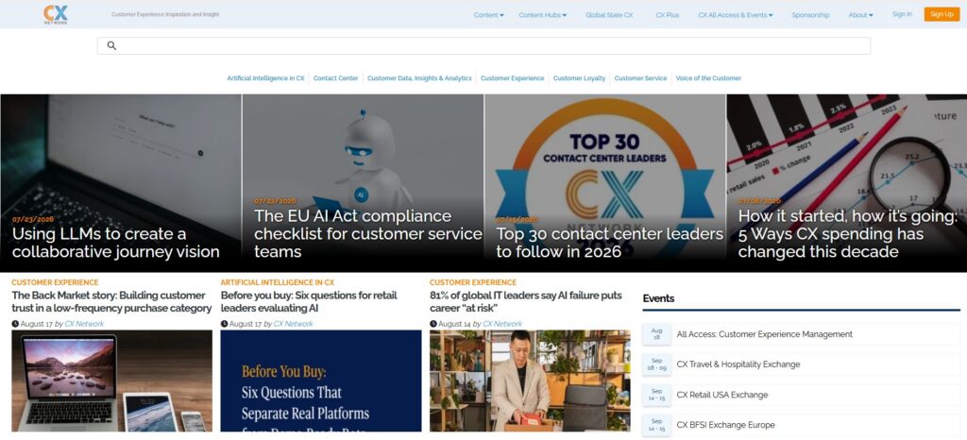Viewport: 967px width, 440px height.
Task: Open CX Retail USA Exchange event
Action: pos(722,395)
